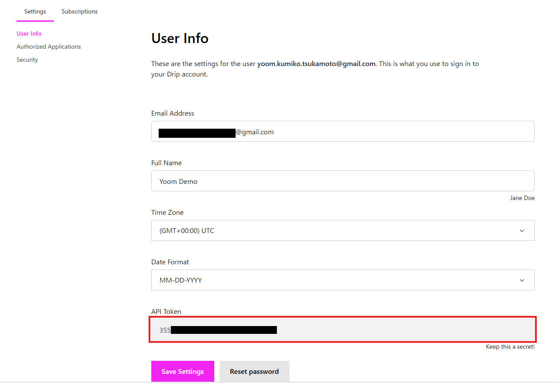Go to the Security section
Viewport: 559px width, 383px height.
pyautogui.click(x=27, y=60)
